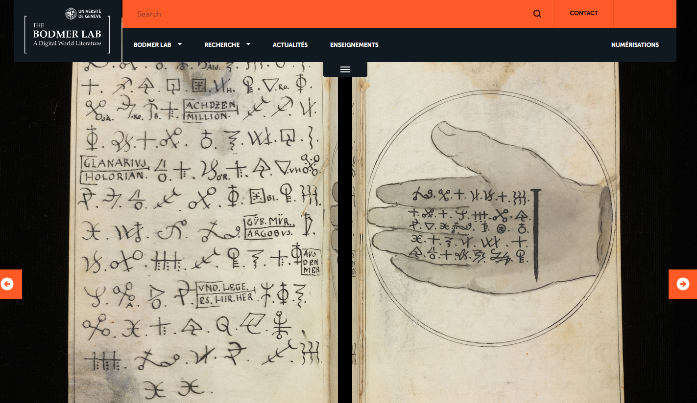This screenshot has width=697, height=403.
Task: Go to previous page with left arrow
Action: coord(7,284)
